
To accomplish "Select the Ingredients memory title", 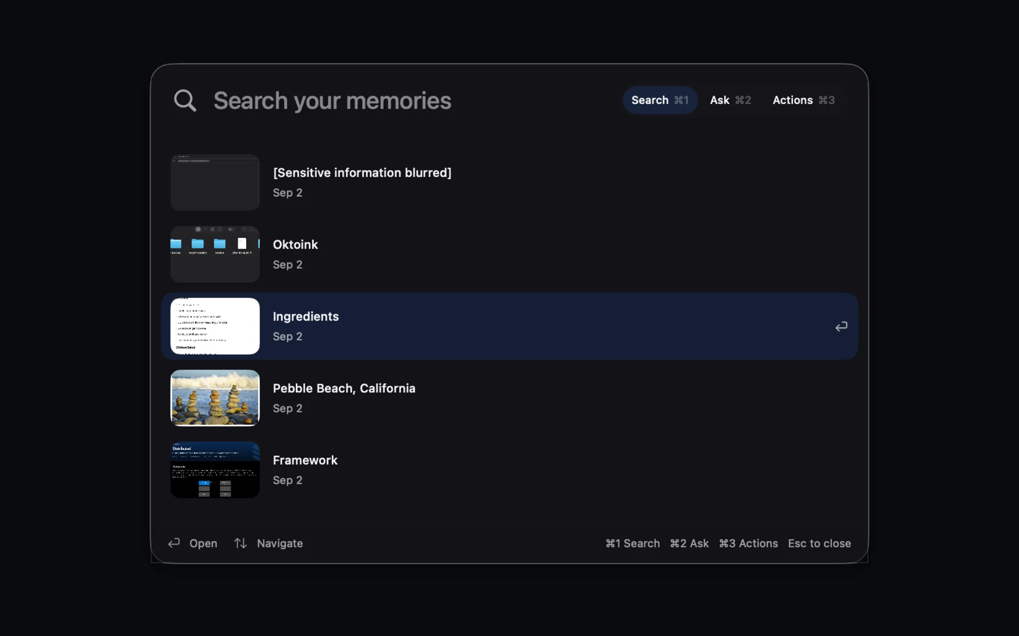I will click(306, 316).
